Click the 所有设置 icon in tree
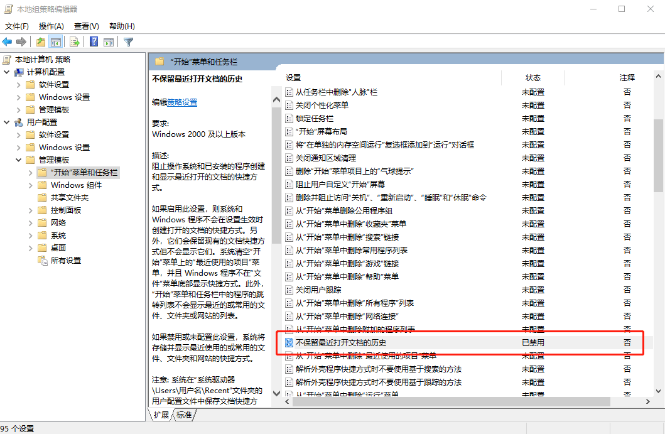 43,260
